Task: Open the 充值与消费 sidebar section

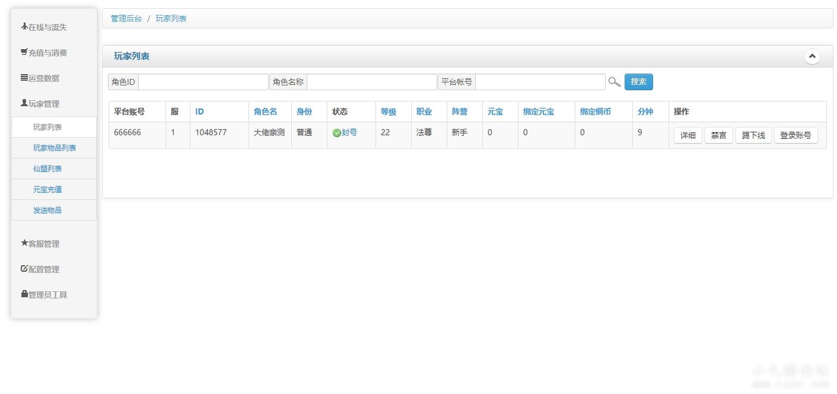Action: tap(44, 53)
